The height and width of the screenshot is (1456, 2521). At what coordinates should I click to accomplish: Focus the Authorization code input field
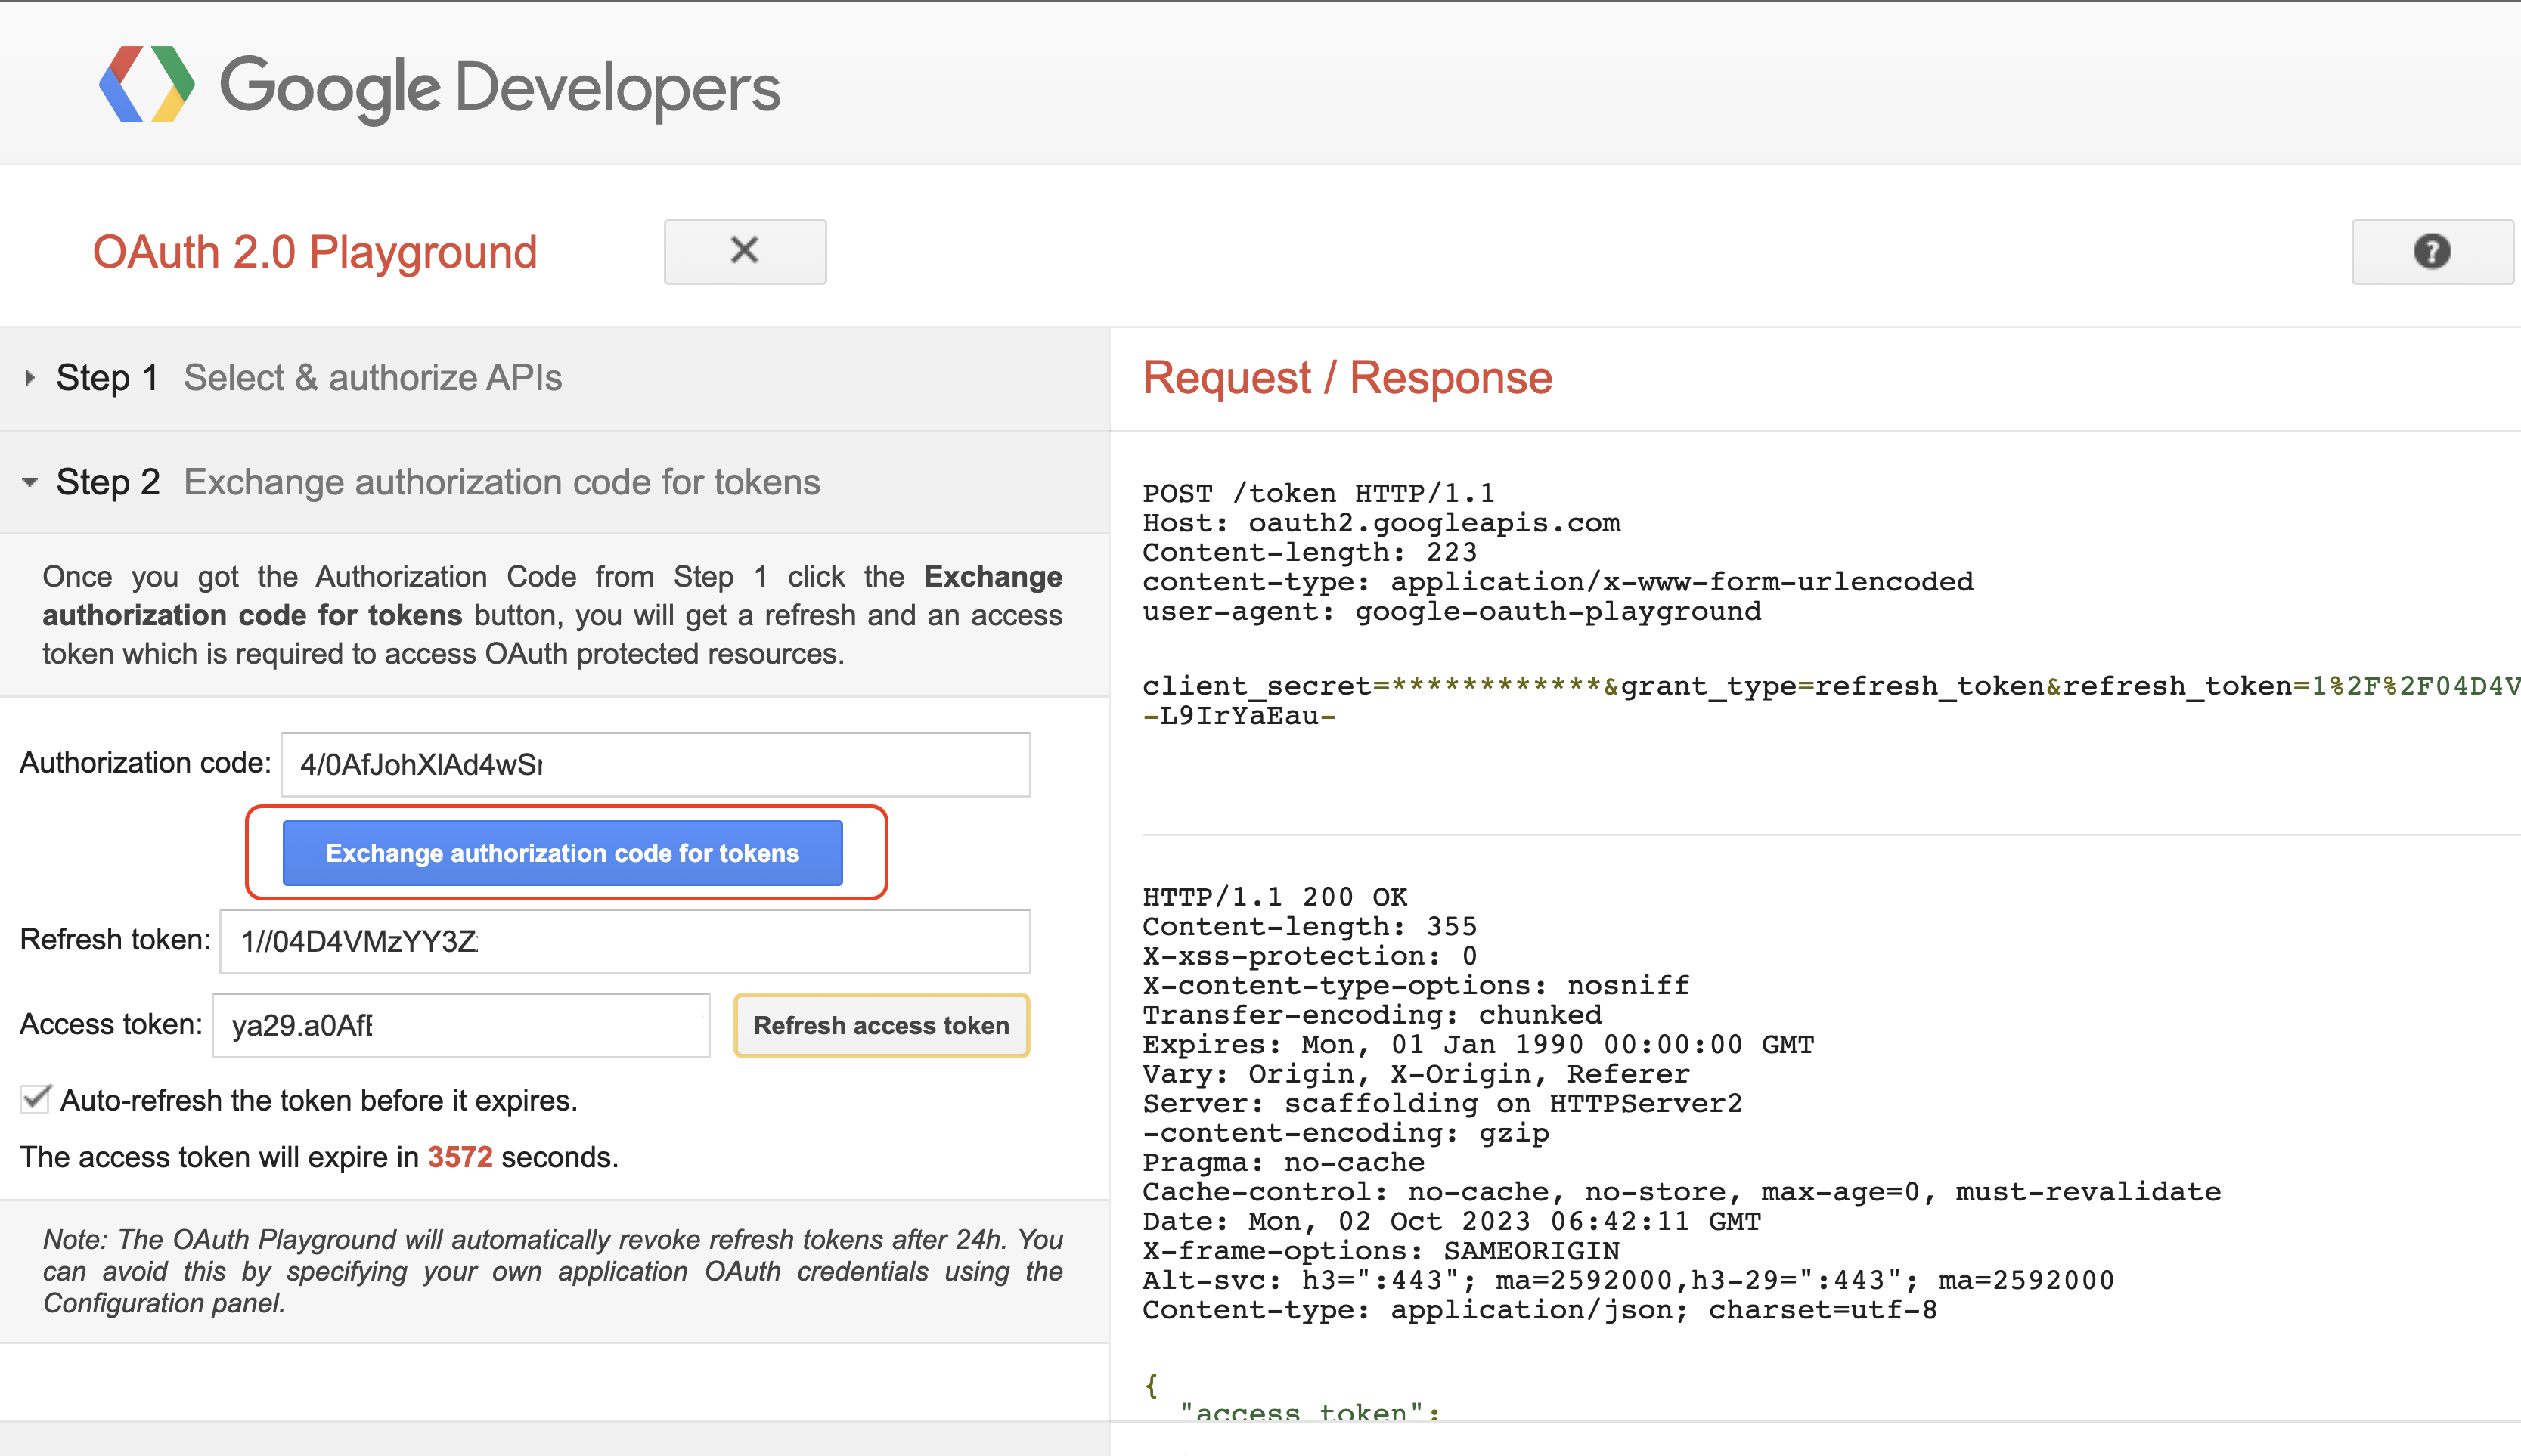655,765
